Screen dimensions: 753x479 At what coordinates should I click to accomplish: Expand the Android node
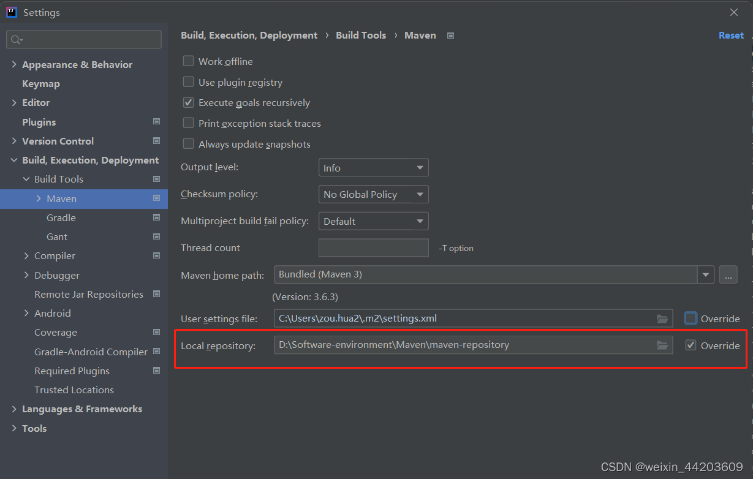coord(26,313)
